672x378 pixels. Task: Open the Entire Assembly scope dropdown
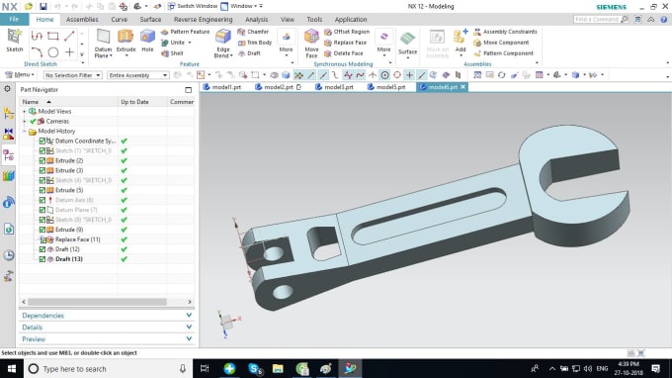(x=137, y=75)
